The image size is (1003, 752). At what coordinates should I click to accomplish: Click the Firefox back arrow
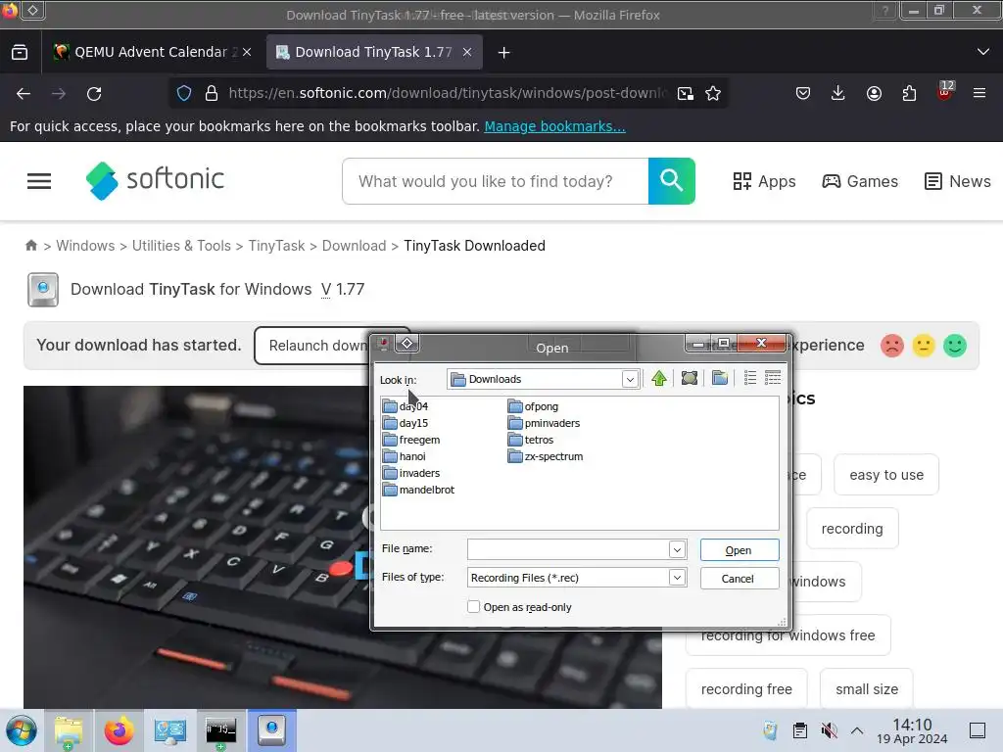pyautogui.click(x=24, y=93)
